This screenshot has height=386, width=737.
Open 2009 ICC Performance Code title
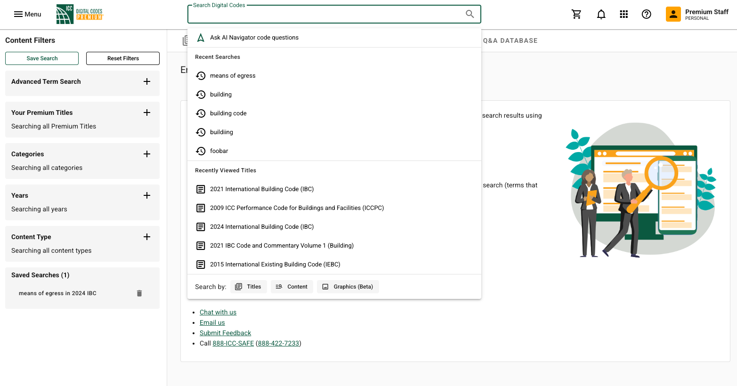coord(334,208)
